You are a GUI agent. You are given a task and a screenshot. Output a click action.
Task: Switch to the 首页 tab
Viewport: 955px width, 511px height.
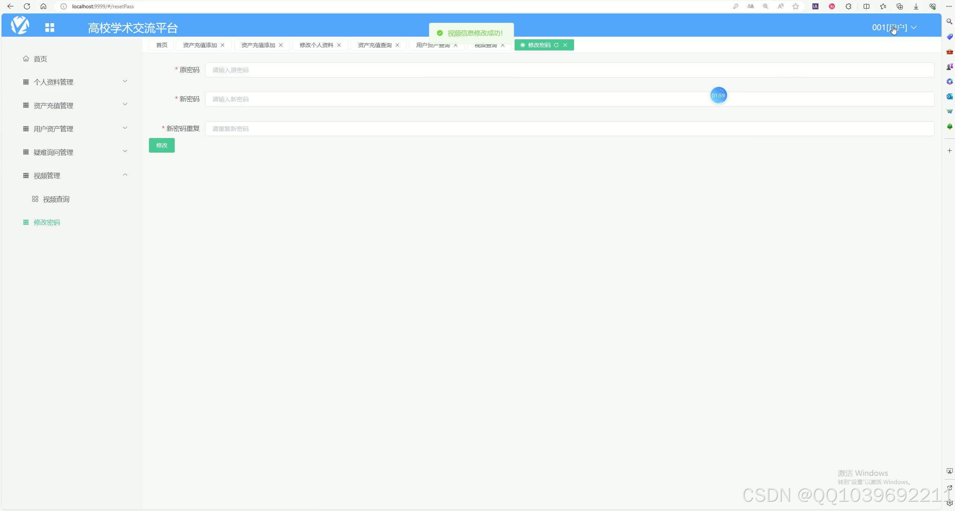click(x=162, y=45)
